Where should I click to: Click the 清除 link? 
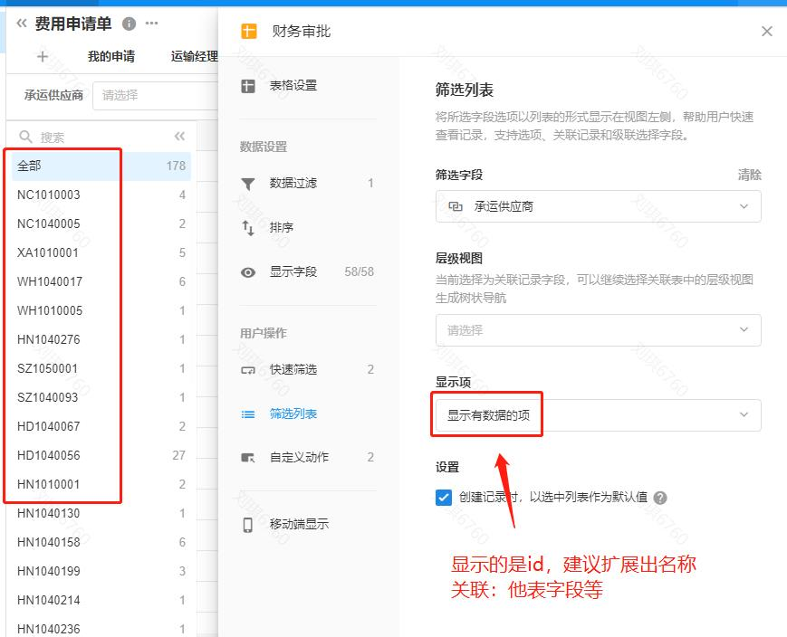tap(749, 176)
